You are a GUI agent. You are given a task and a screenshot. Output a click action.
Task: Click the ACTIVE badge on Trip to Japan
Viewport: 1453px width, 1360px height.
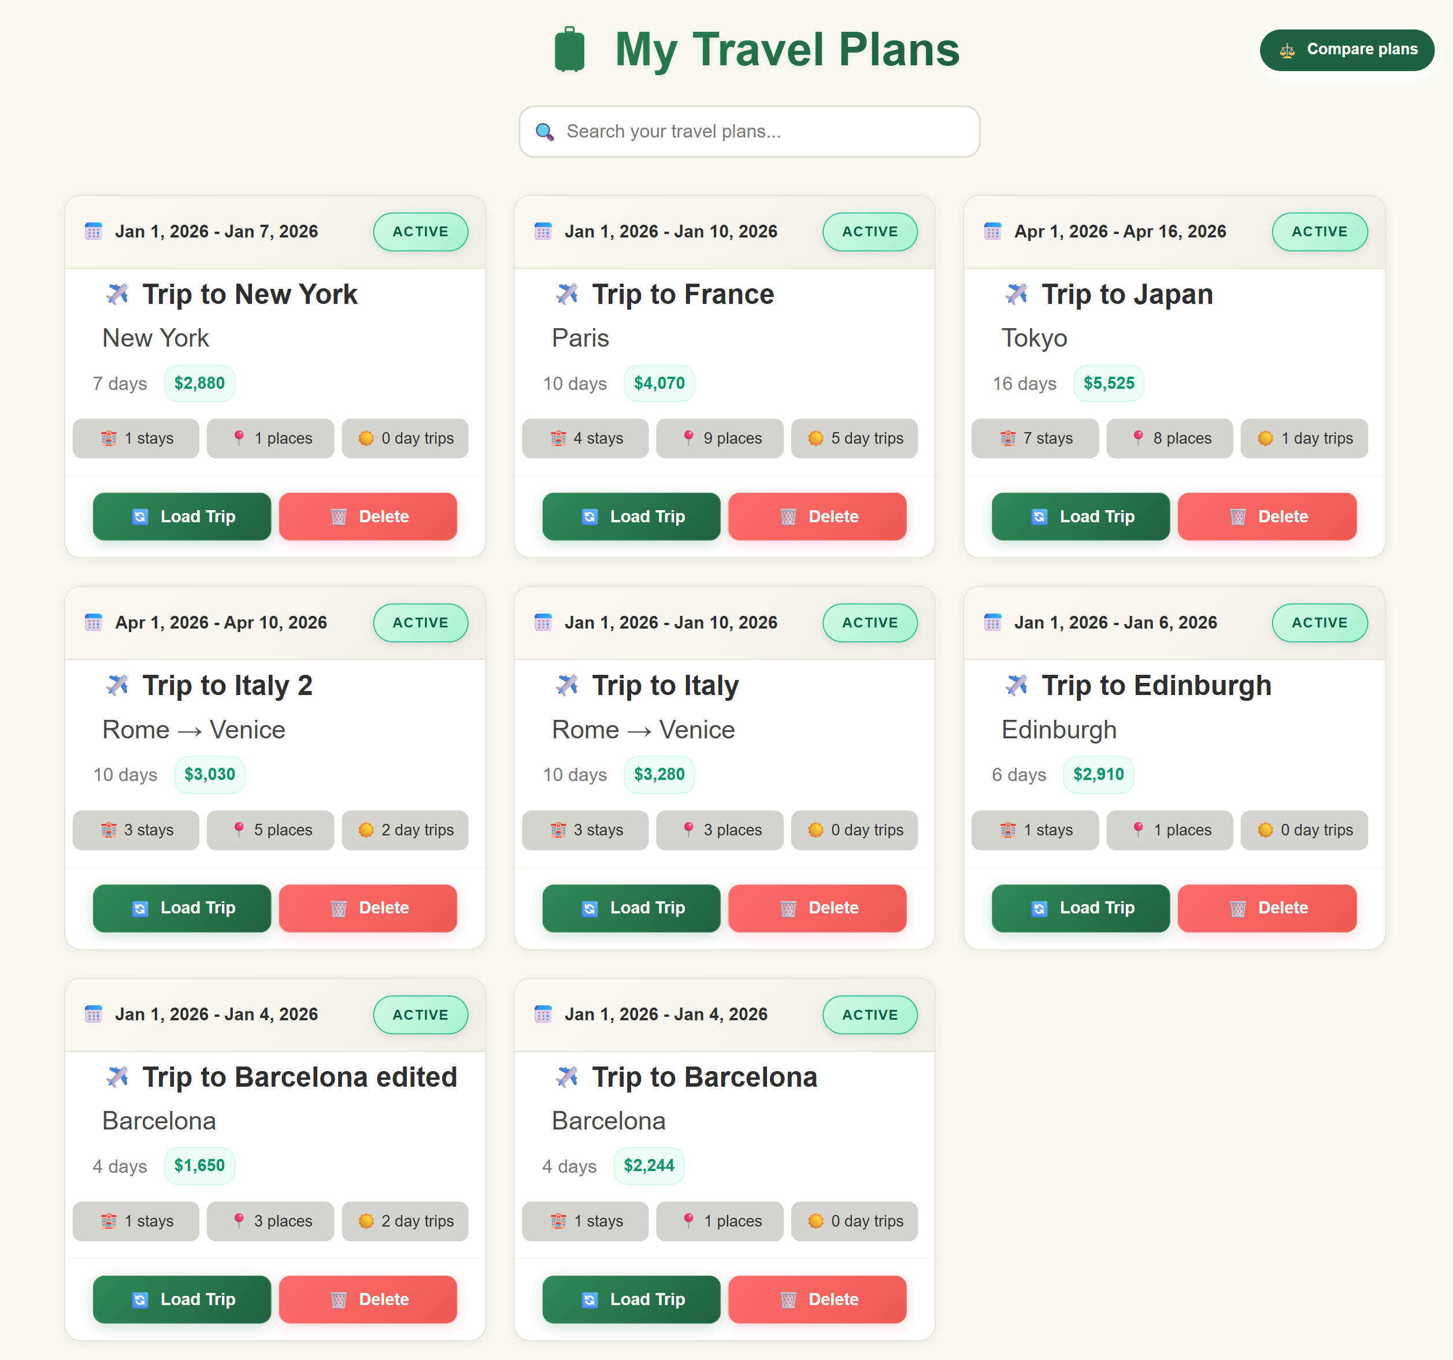tap(1319, 232)
